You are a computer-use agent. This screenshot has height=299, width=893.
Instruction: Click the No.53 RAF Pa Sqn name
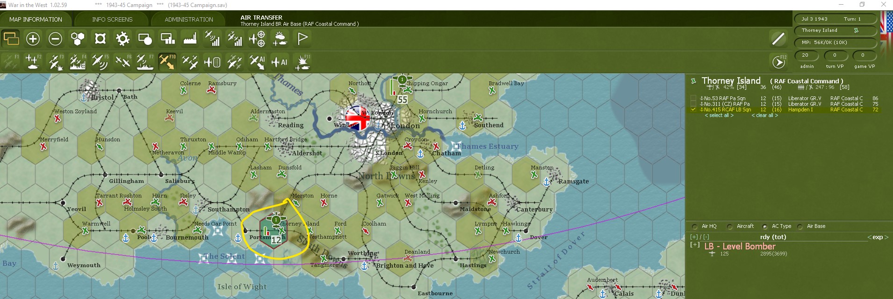coord(725,98)
